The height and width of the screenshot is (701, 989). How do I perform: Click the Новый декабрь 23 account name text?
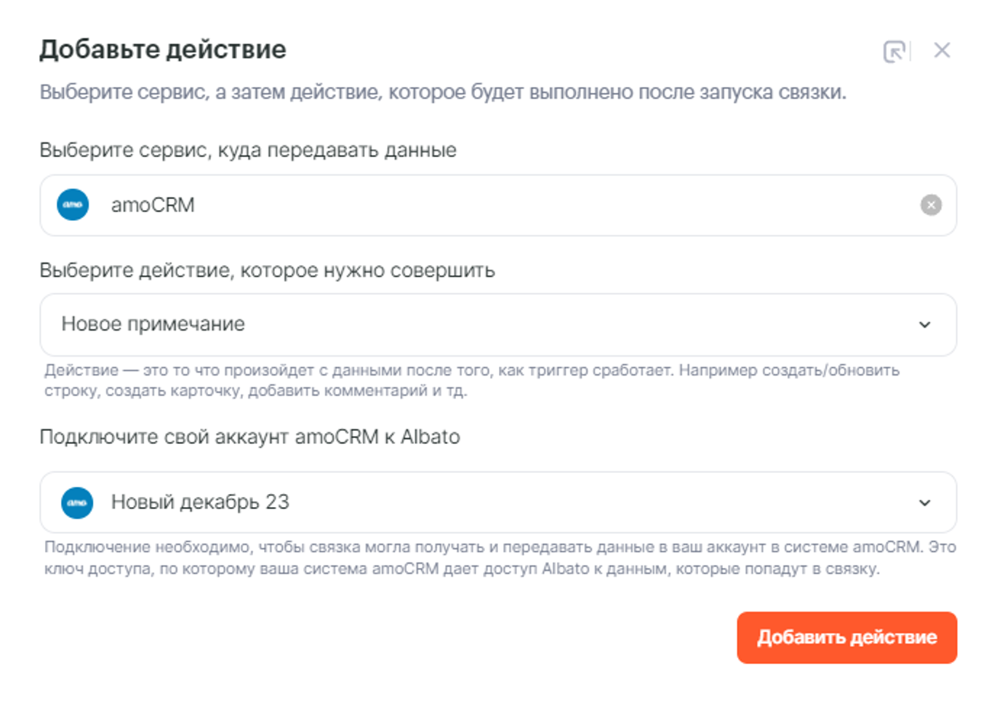[x=200, y=502]
